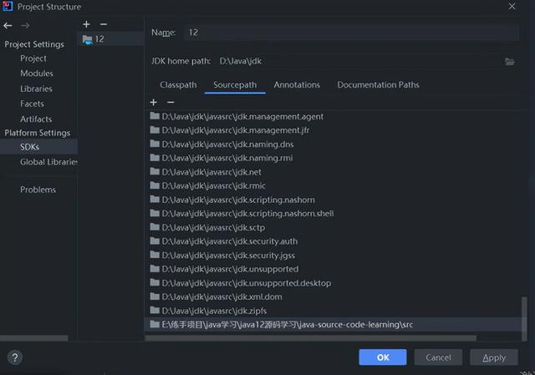
Task: Click the JDK home path field
Action: (x=360, y=61)
